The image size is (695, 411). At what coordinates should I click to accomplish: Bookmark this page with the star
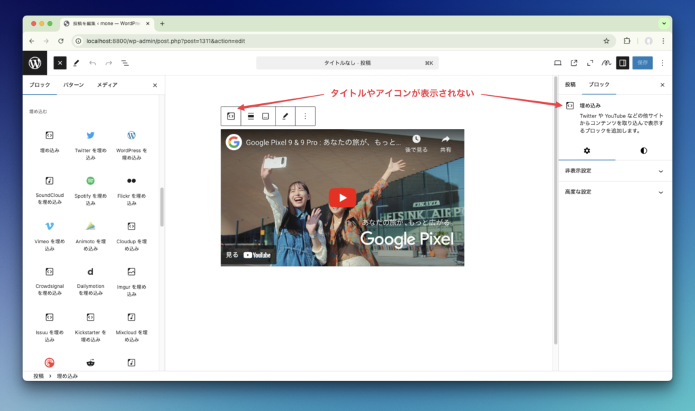[x=606, y=41]
